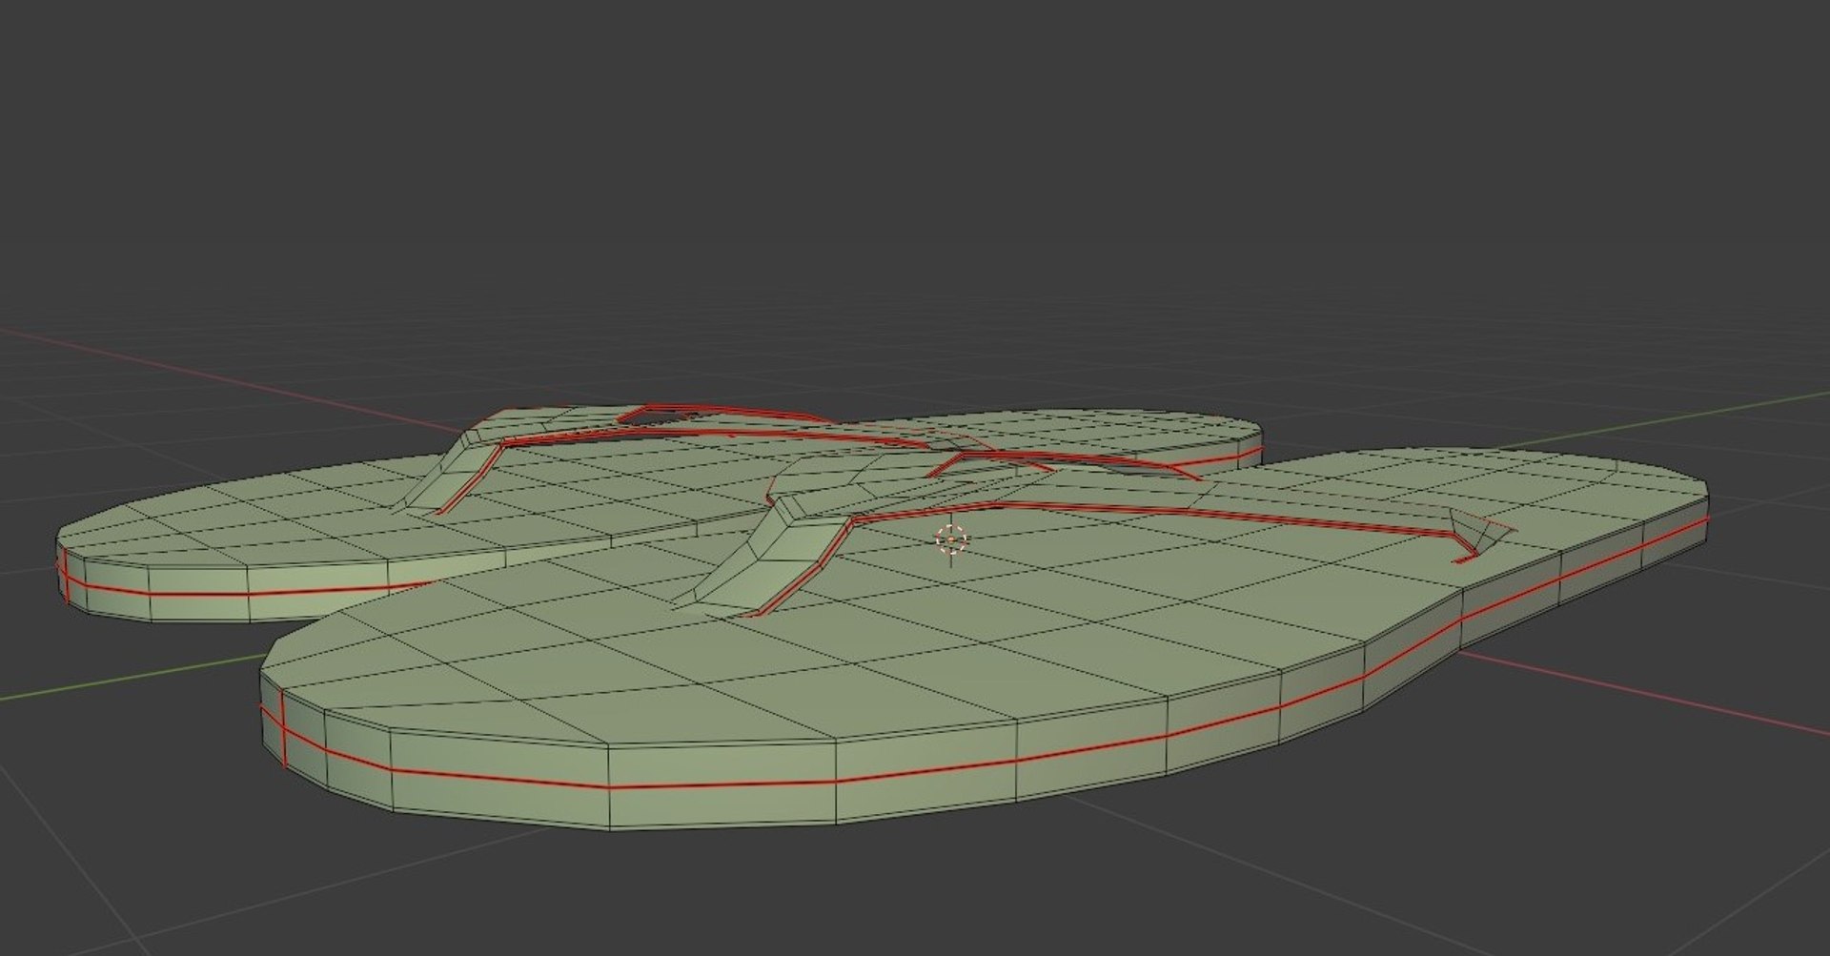
Task: Click the short vertical red seam at the rear sandal's heel
Action: 68,575
